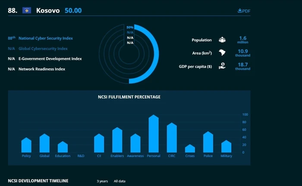The image size is (302, 186).
Task: Click the Population people icon
Action: point(222,40)
